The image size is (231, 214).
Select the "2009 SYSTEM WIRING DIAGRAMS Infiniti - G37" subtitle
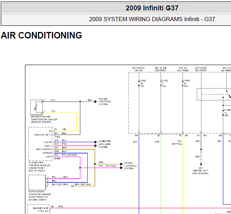152,19
